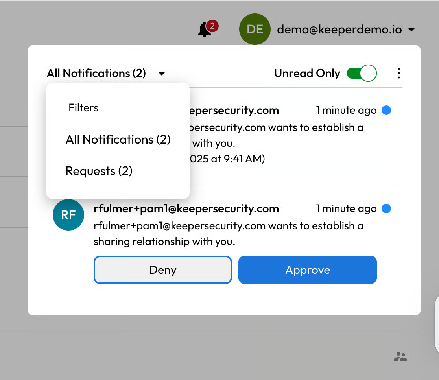Disable the Unread Only toggle
This screenshot has height=380, width=439.
coord(362,73)
